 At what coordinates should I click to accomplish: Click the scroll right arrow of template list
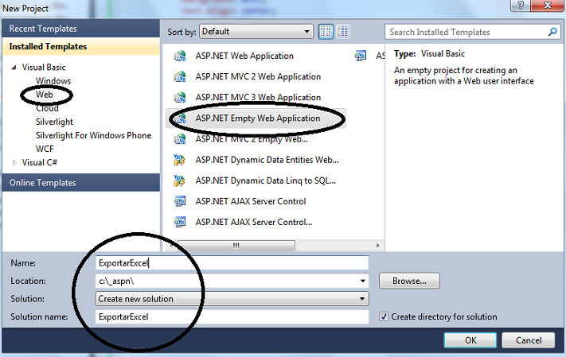[377, 246]
